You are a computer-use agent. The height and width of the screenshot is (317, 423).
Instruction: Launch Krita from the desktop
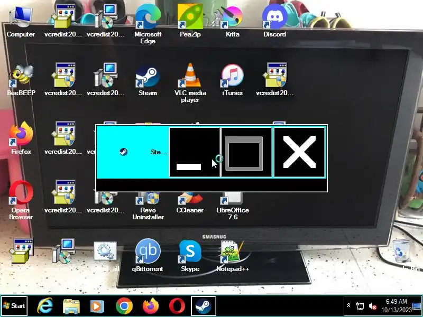click(x=232, y=22)
